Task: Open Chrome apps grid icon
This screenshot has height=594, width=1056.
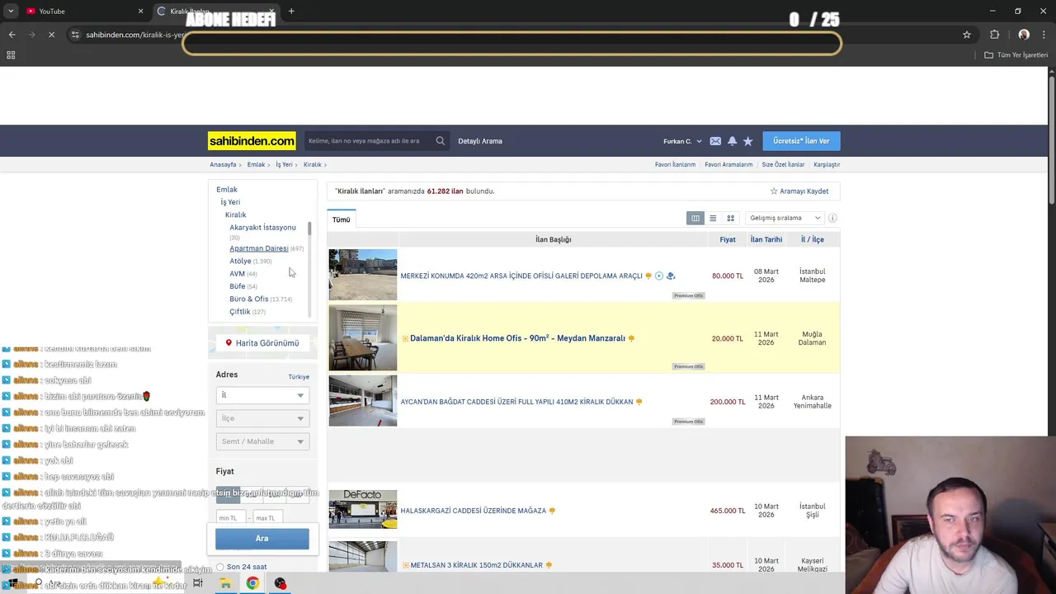Action: [11, 54]
